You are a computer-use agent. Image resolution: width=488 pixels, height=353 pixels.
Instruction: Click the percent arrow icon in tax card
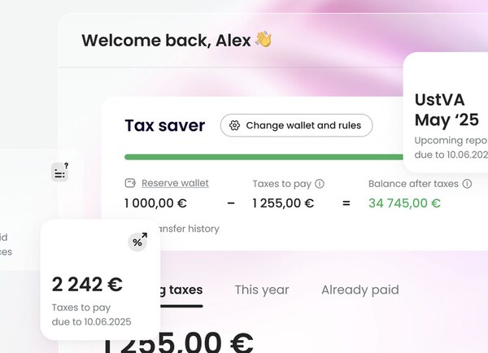coord(138,241)
